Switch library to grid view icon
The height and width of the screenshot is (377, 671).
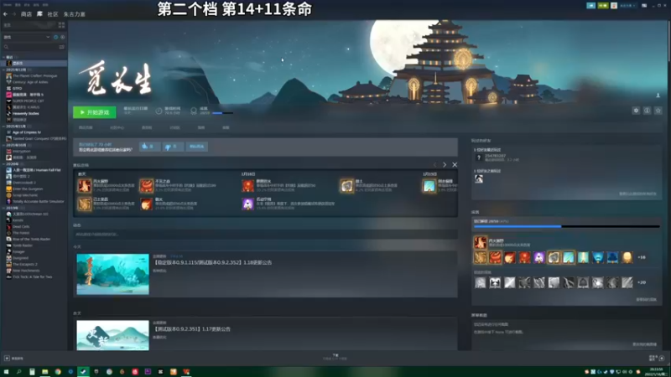tap(61, 25)
